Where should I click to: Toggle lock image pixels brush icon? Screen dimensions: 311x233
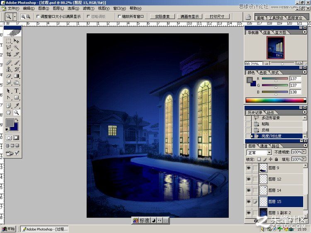click(265, 159)
